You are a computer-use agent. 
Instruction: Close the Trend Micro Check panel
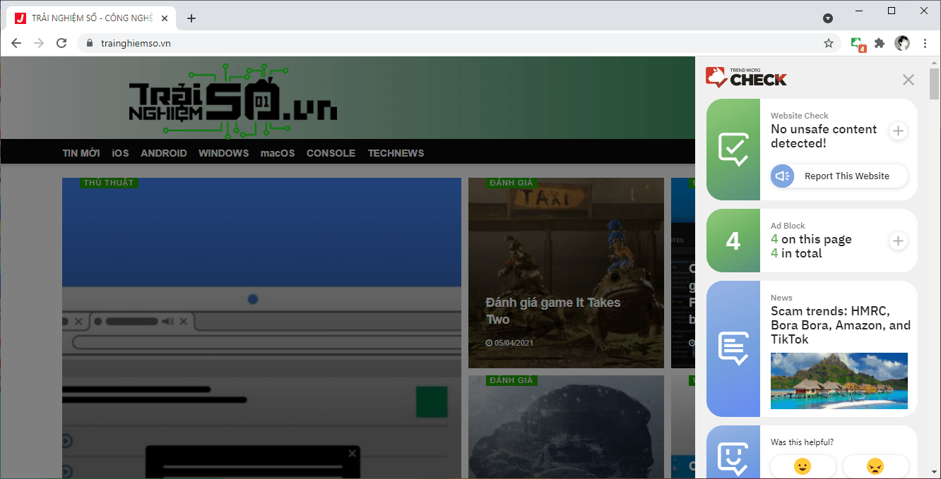(909, 80)
